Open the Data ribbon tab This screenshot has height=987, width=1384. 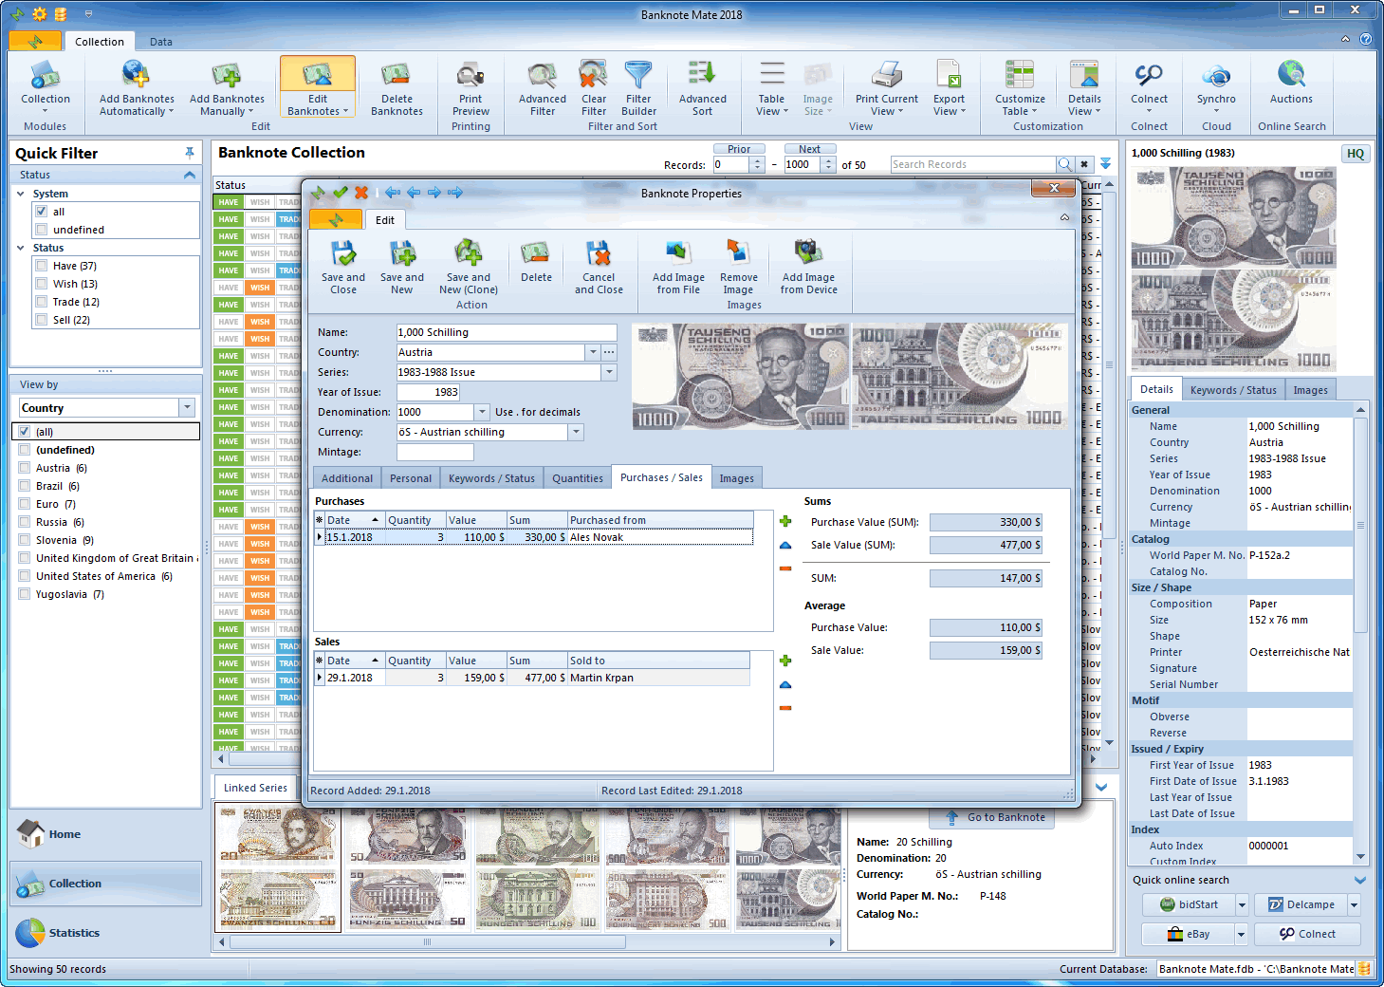click(x=161, y=42)
